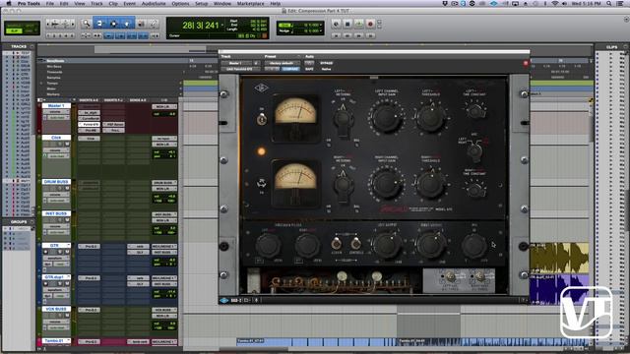Viewport: 630px width, 354px height.
Task: Open the File menu
Action: point(50,3)
